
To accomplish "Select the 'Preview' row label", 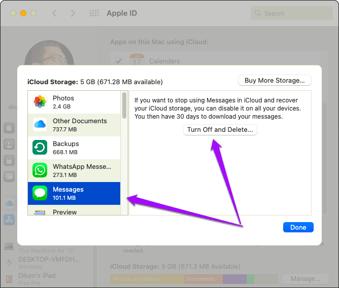I will tap(64, 212).
